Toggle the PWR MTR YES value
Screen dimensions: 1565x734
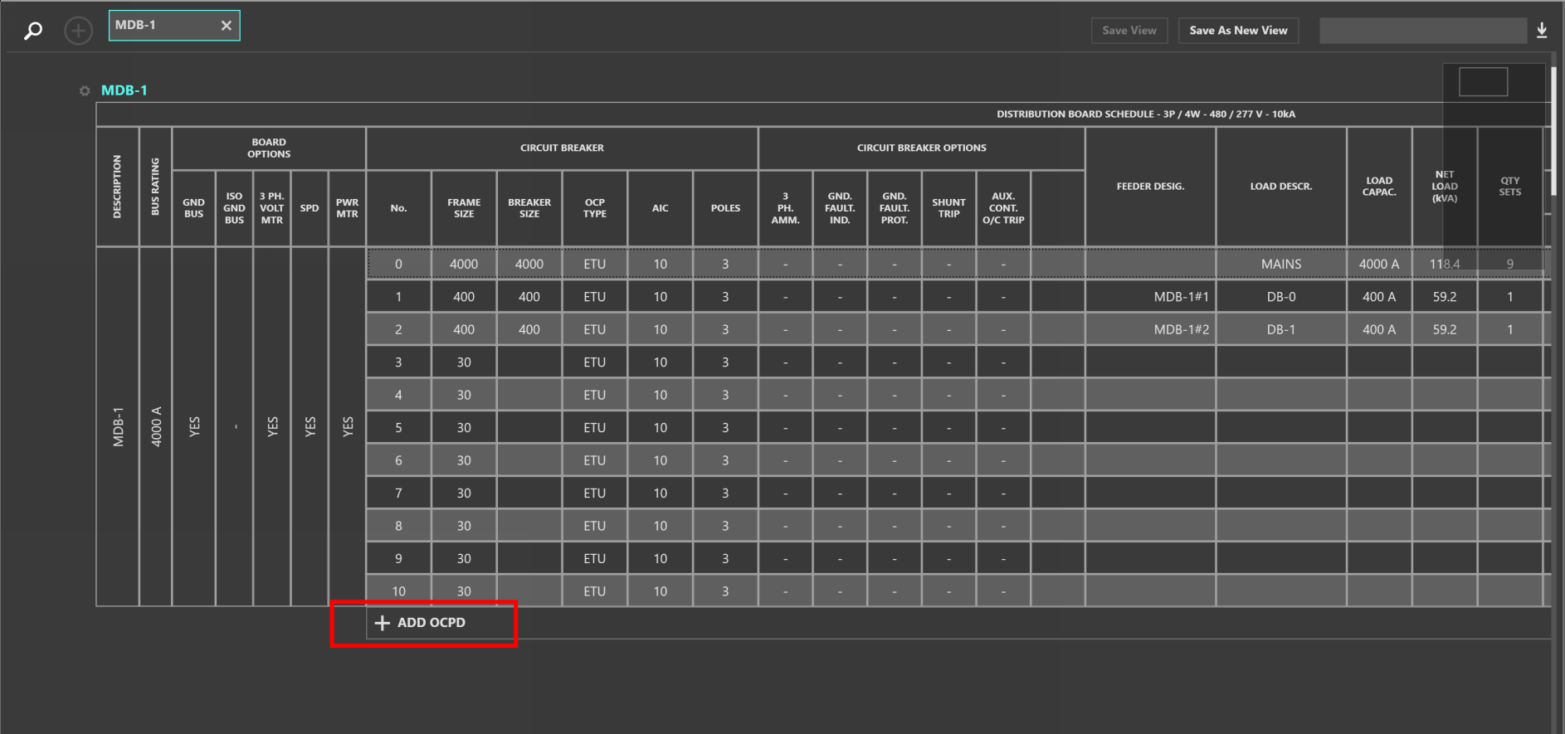coord(348,426)
